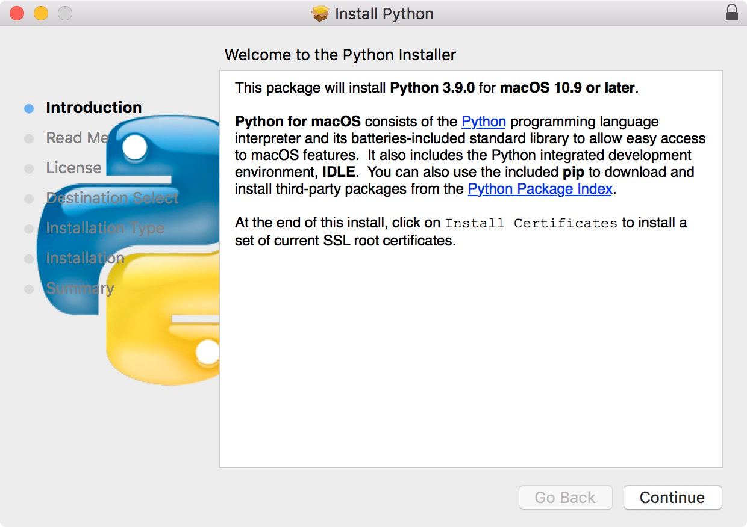Click the package icon beside Install Python
Image resolution: width=747 pixels, height=527 pixels.
[x=320, y=13]
